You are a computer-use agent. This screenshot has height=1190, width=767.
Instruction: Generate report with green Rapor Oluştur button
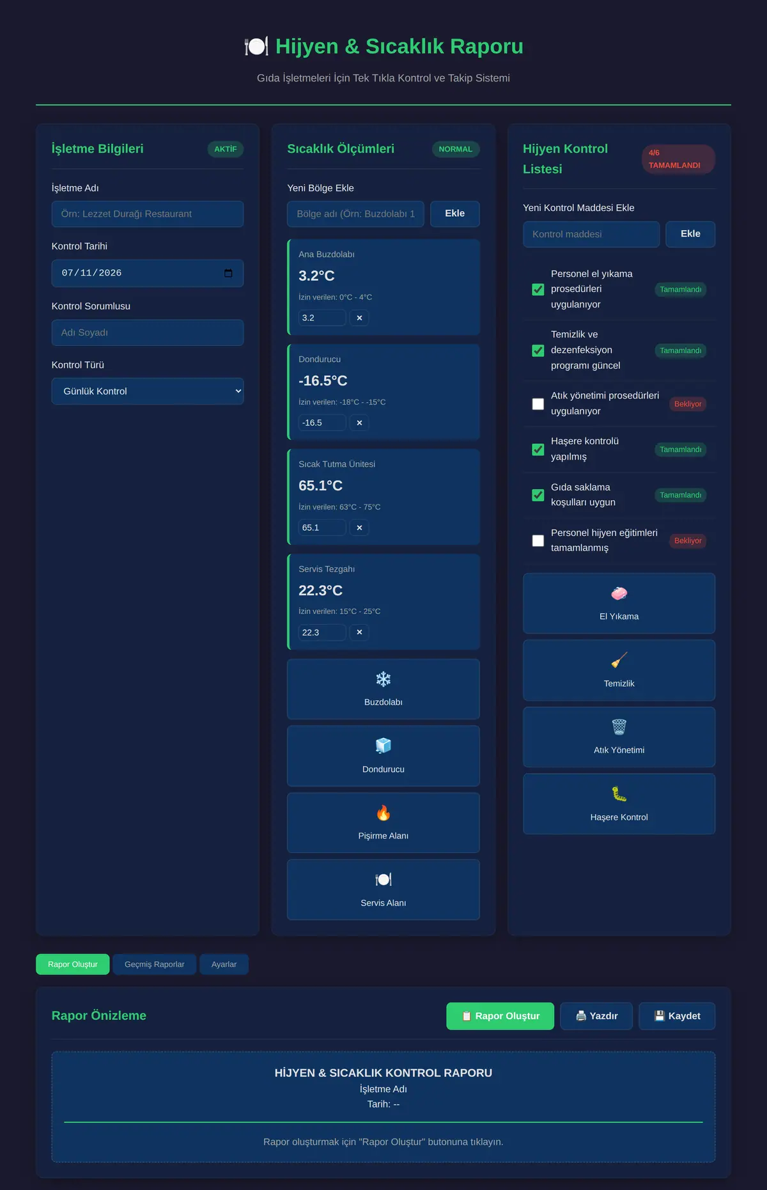click(500, 1016)
